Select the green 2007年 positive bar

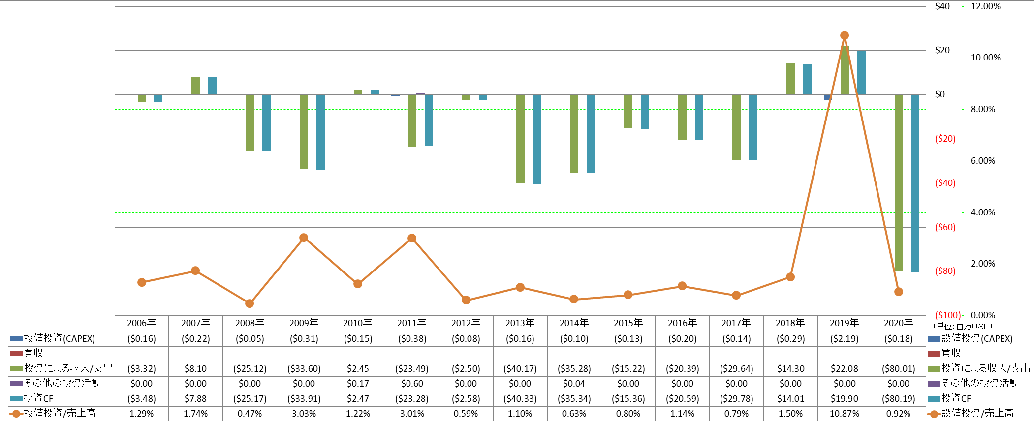coord(195,86)
